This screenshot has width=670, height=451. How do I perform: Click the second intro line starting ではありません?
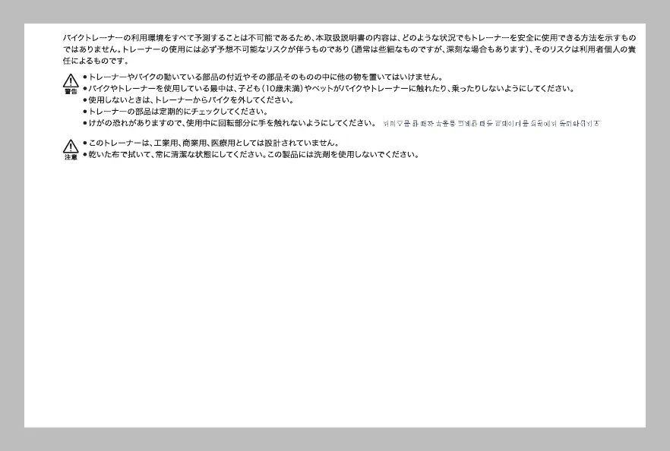tap(349, 49)
